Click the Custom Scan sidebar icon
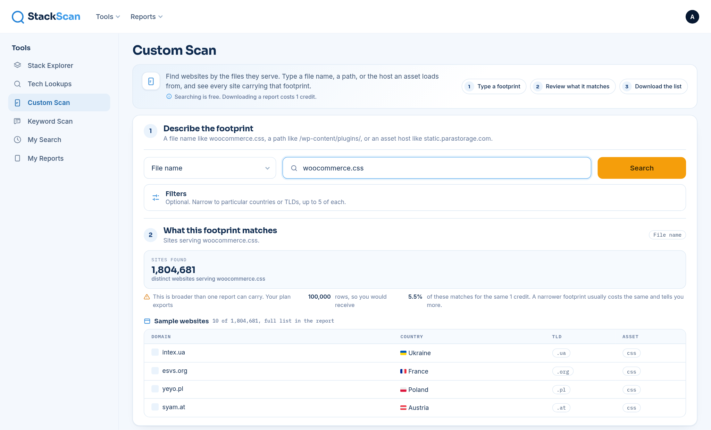The height and width of the screenshot is (430, 711). pos(17,103)
